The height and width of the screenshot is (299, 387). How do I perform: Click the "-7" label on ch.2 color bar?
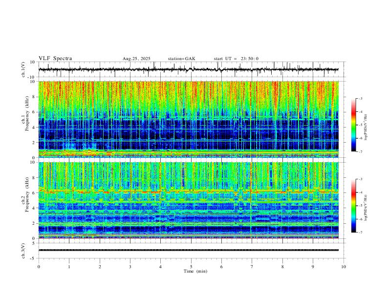361,233
